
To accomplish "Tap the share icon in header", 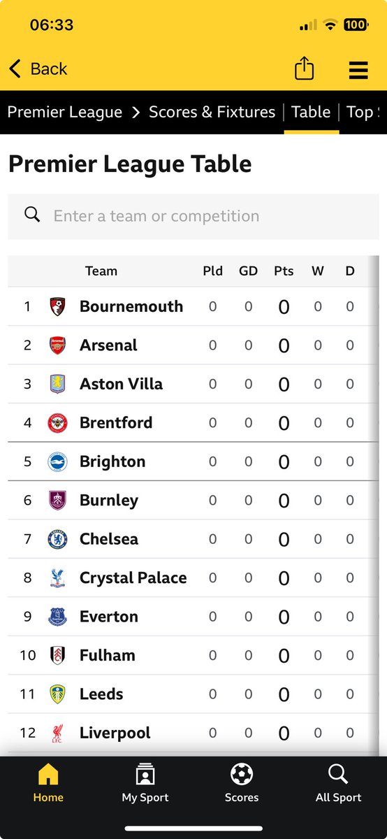I will coord(304,69).
